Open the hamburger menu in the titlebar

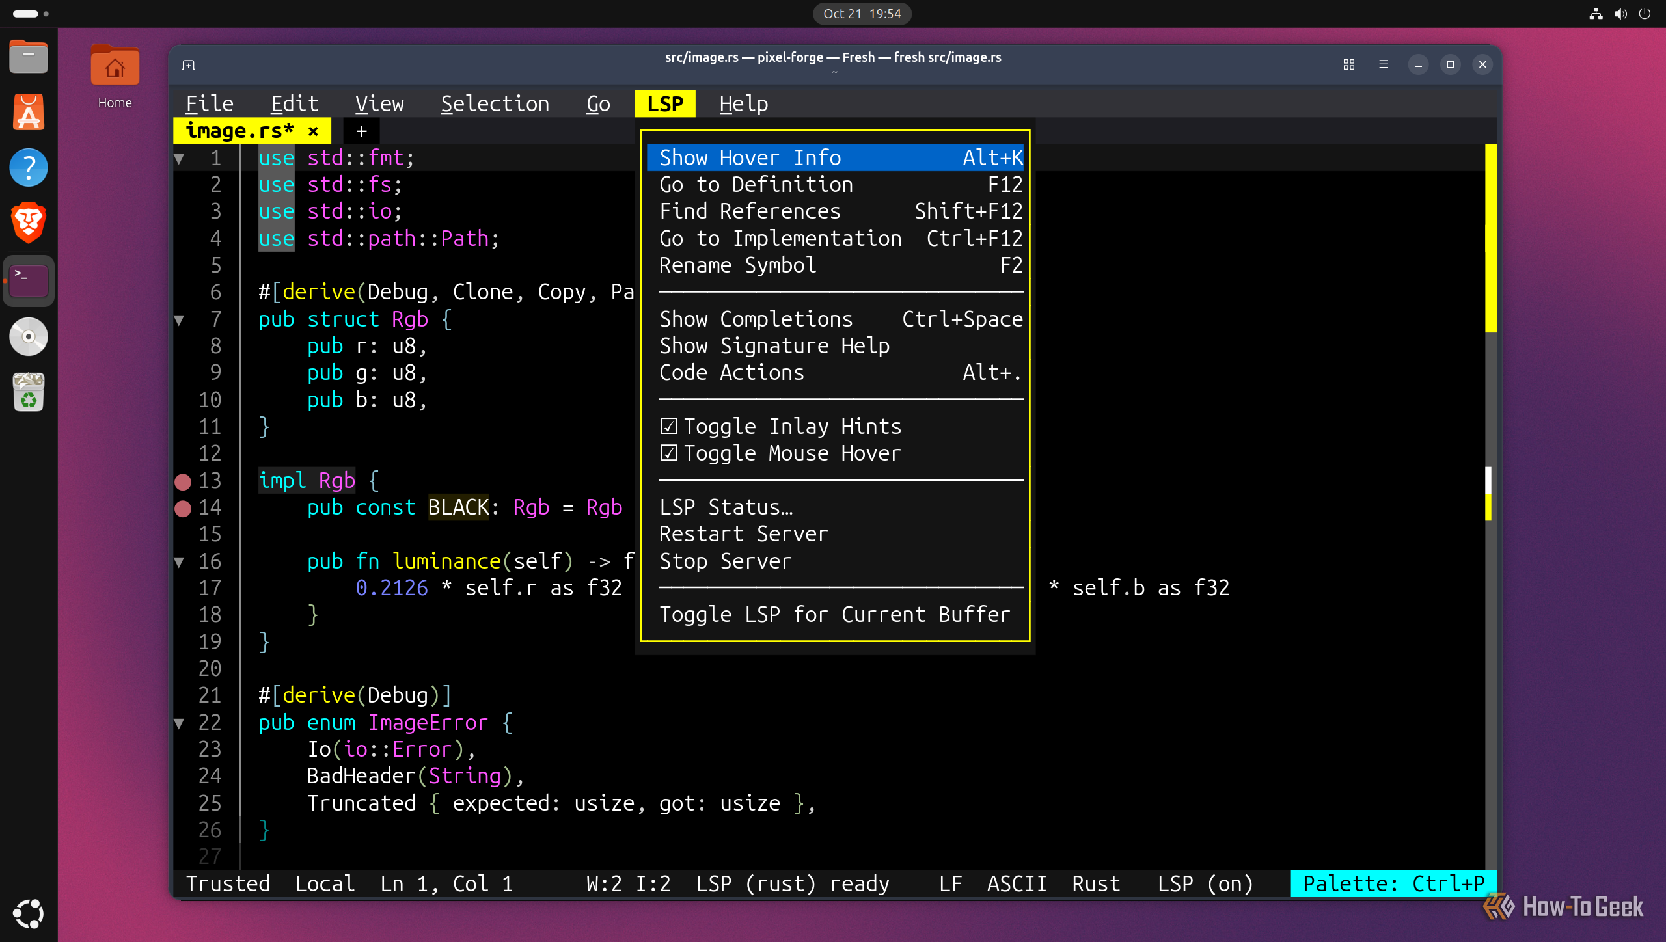(x=1384, y=64)
